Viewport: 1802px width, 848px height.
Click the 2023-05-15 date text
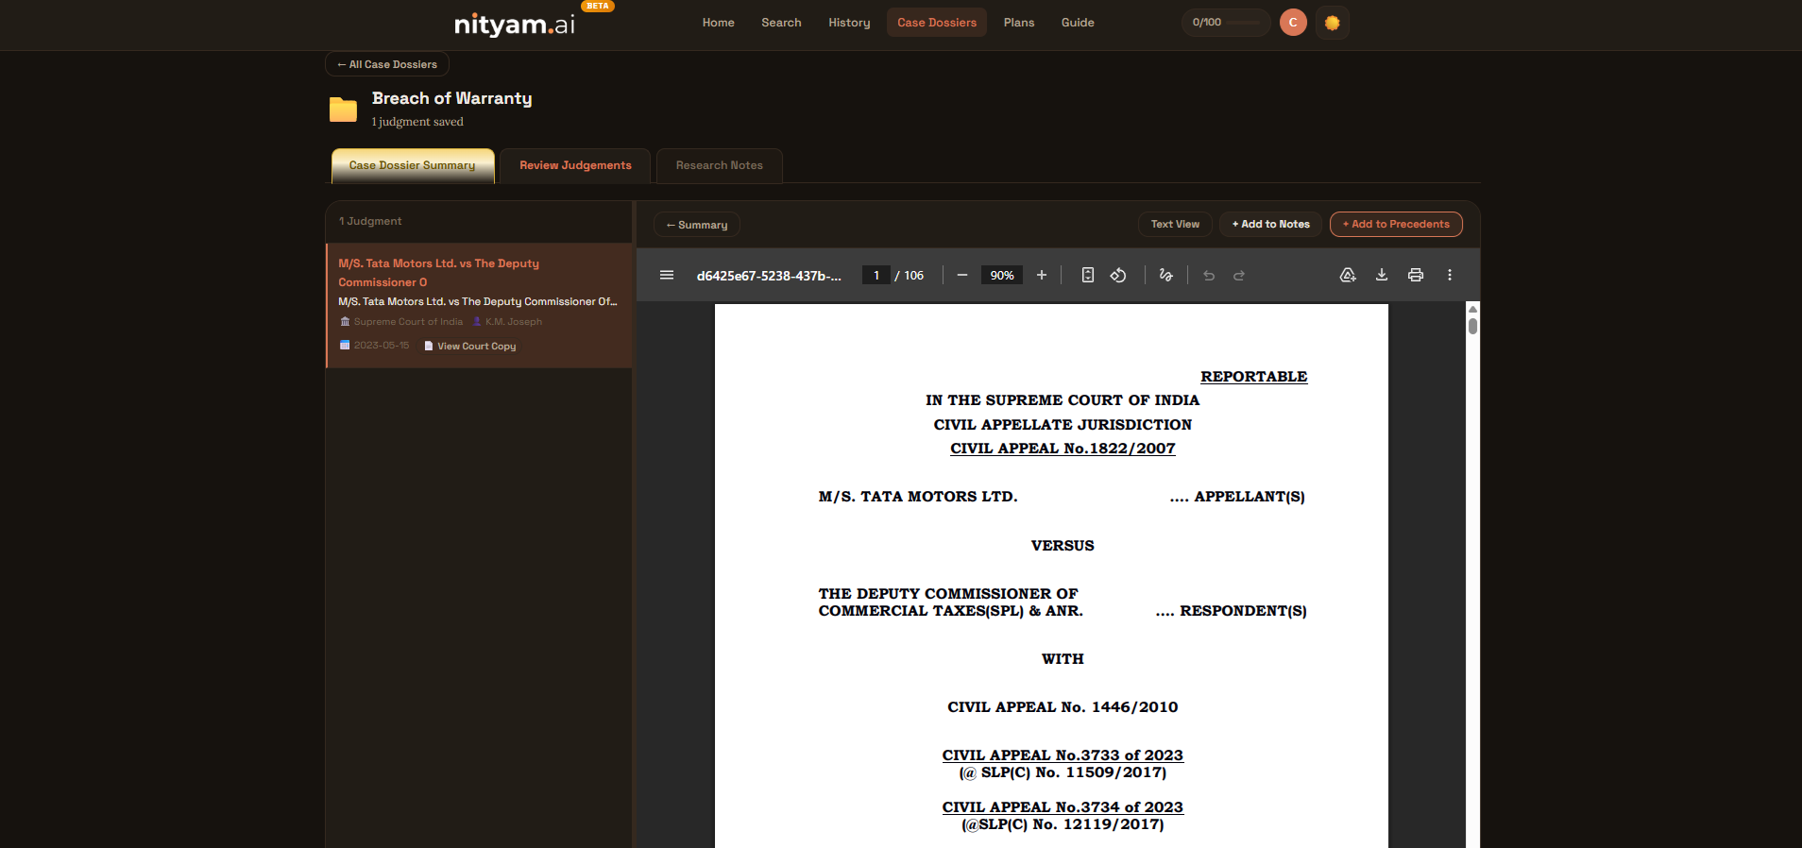coord(382,346)
